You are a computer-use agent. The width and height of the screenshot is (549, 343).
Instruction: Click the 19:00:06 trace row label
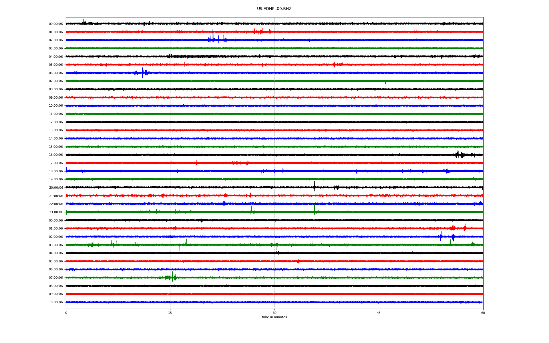coord(56,180)
